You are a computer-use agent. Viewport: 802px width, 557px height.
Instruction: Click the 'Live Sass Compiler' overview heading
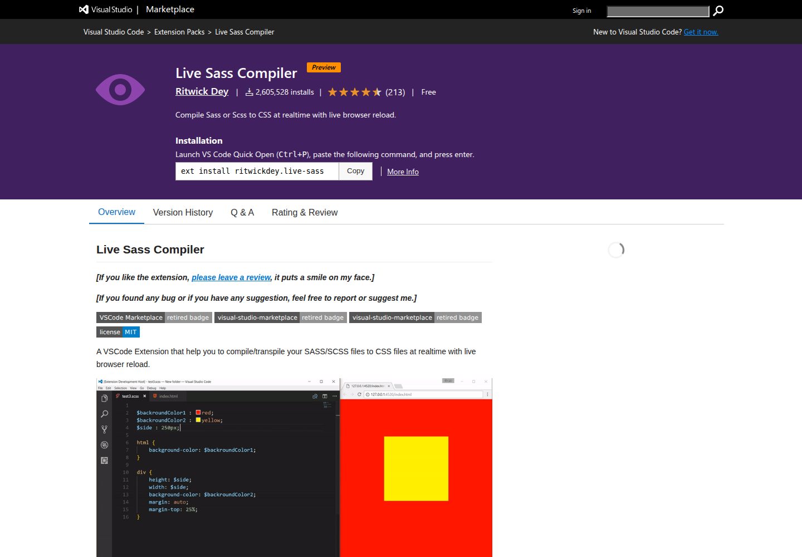150,250
